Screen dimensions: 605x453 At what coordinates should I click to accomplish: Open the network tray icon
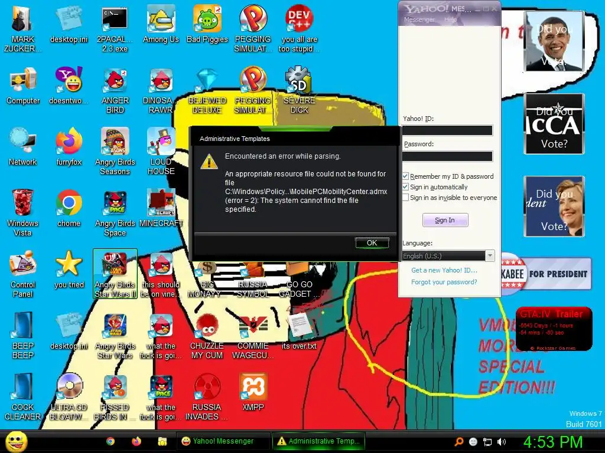[487, 442]
